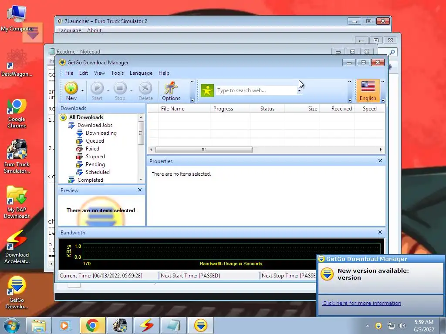Open My DAP Downloads desktop folder
446x334 pixels.
coord(17,202)
